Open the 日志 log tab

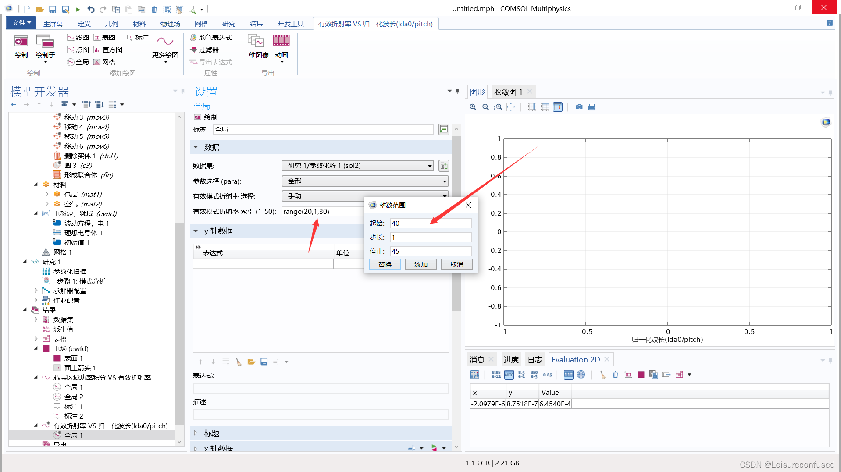(535, 359)
